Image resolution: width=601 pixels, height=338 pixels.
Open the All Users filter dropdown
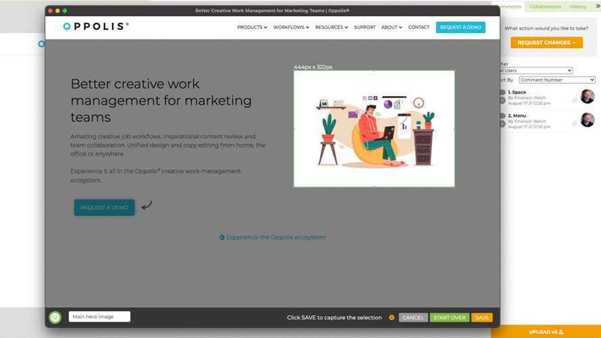[x=536, y=70]
